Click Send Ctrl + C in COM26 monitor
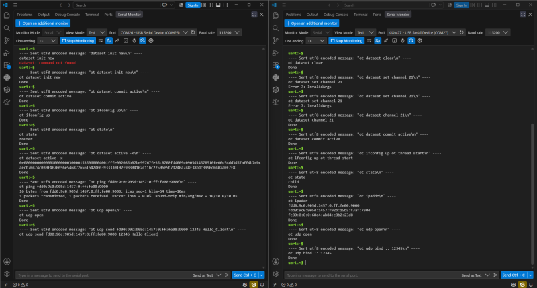 click(245, 275)
